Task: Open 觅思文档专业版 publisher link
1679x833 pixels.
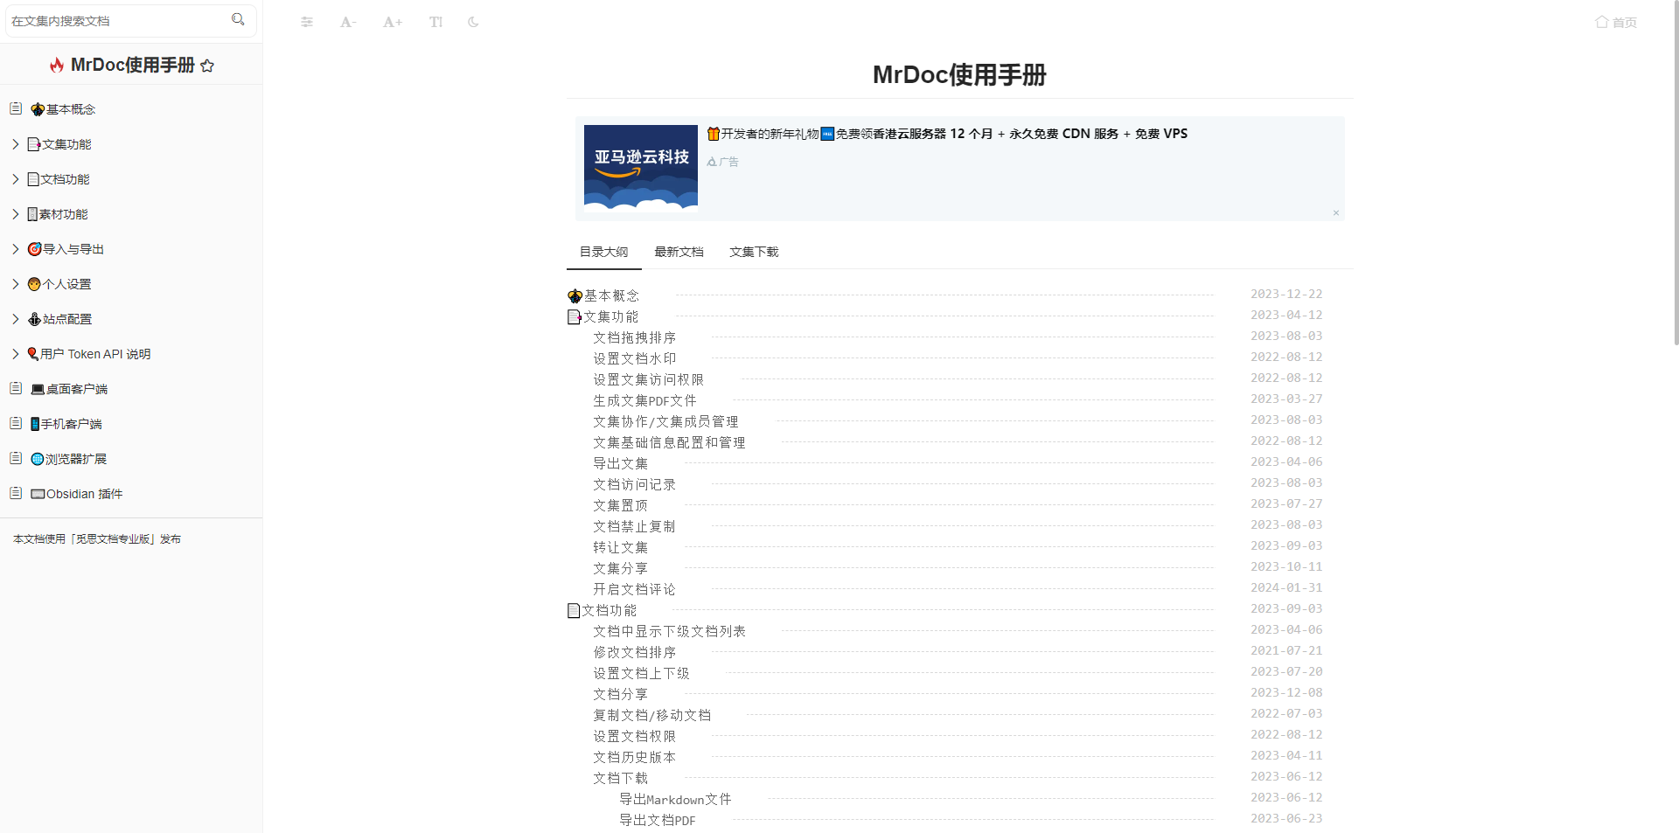Action: [115, 539]
